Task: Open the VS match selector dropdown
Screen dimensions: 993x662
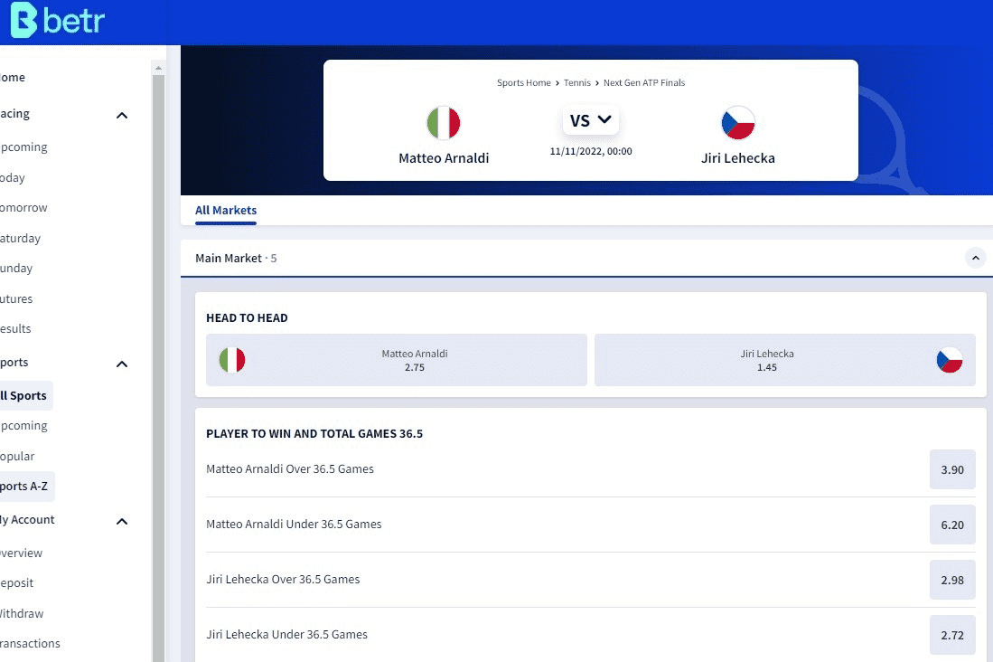Action: point(590,120)
